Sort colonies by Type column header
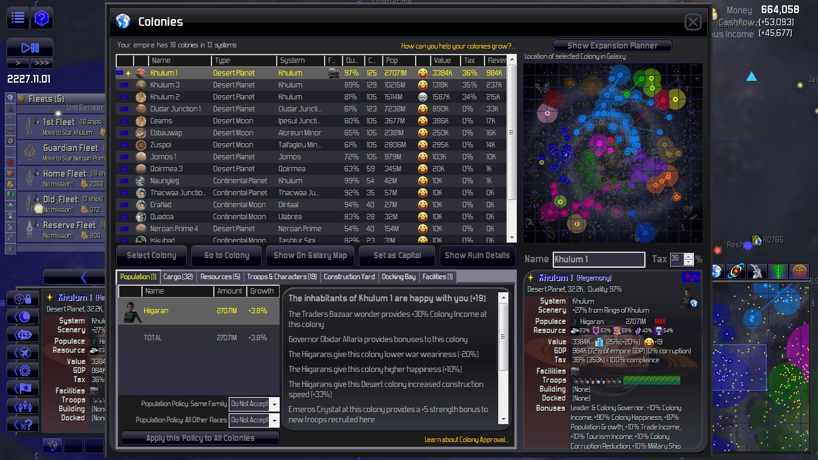Viewport: 818px width, 460px height. 244,60
